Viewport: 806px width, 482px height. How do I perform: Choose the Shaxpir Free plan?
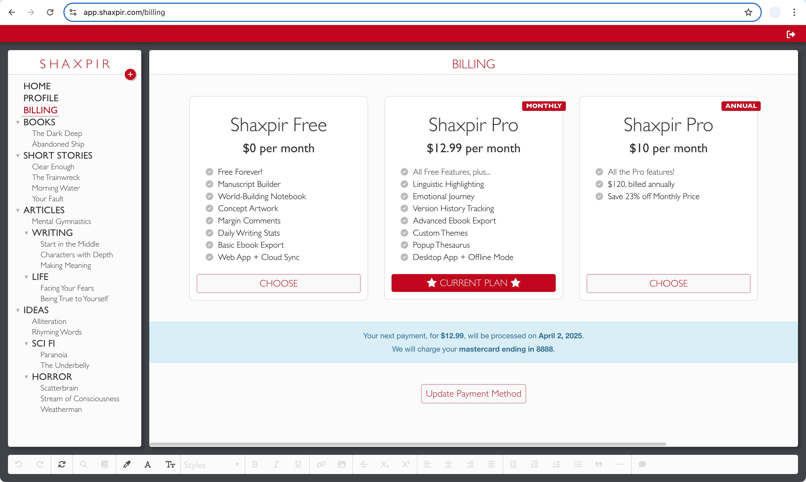tap(278, 283)
